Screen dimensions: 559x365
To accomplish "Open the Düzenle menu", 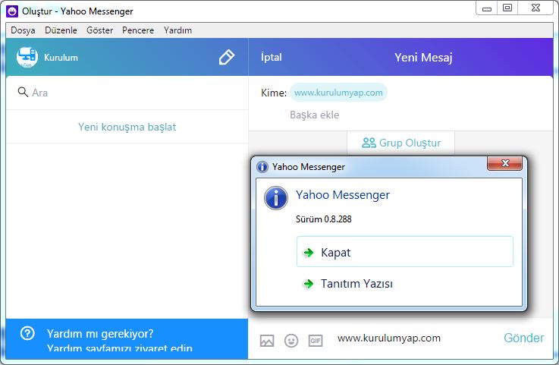I will [61, 30].
